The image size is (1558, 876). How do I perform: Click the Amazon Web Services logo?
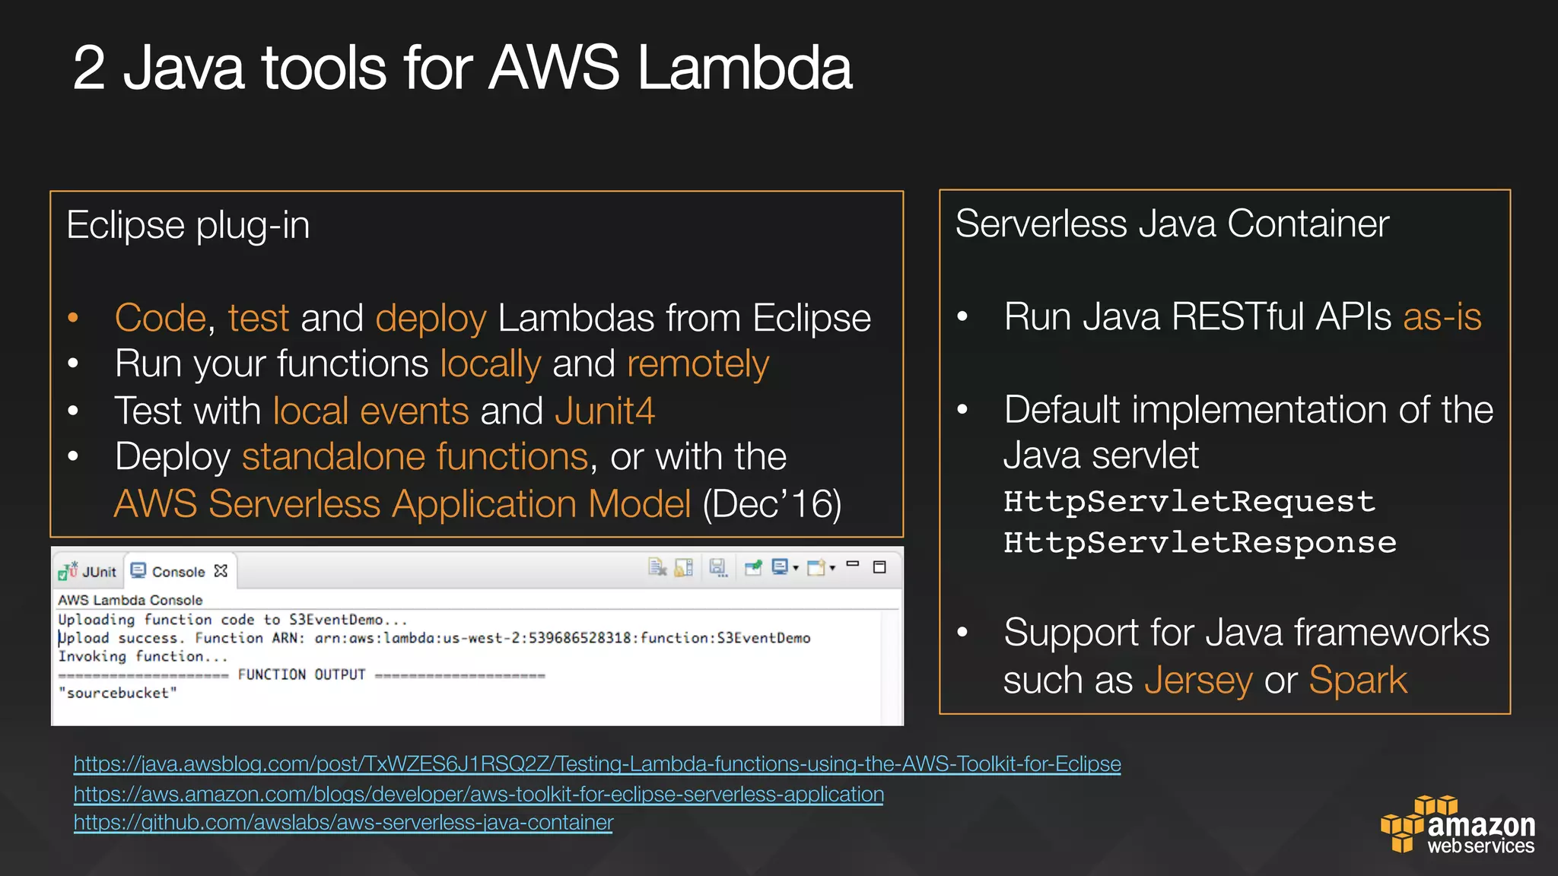coord(1457,827)
